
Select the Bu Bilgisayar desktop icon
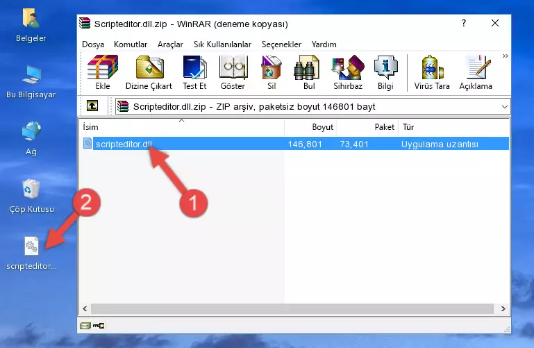click(31, 82)
